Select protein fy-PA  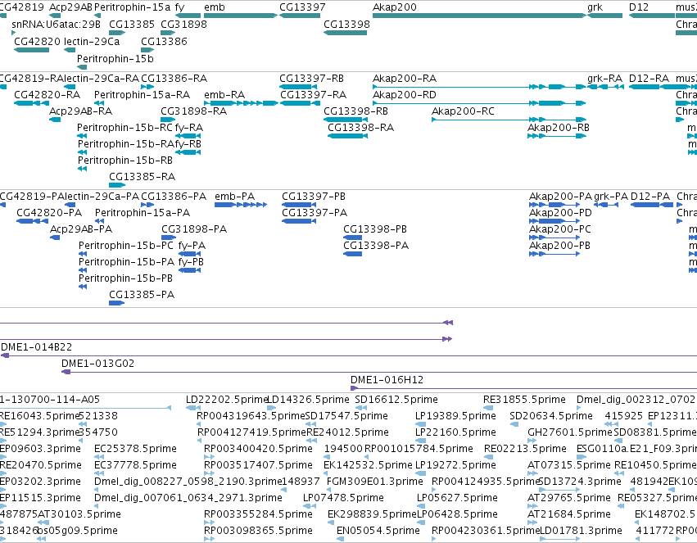[192, 246]
